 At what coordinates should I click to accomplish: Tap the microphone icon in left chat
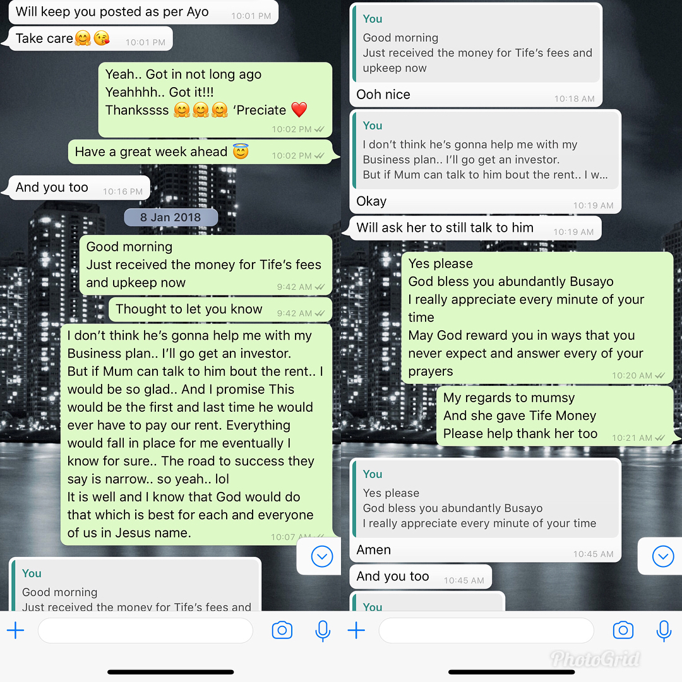point(323,631)
